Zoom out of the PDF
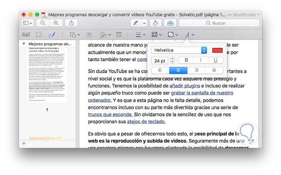281x175 pixels. pyautogui.click(x=43, y=23)
